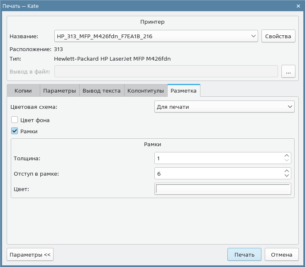
Task: Enable the Цвет фона checkbox
Action: pyautogui.click(x=15, y=120)
